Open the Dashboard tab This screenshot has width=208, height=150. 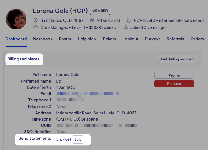click(x=16, y=39)
